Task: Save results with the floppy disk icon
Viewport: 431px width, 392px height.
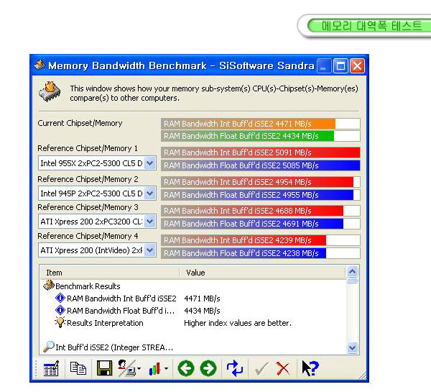Action: tap(104, 368)
